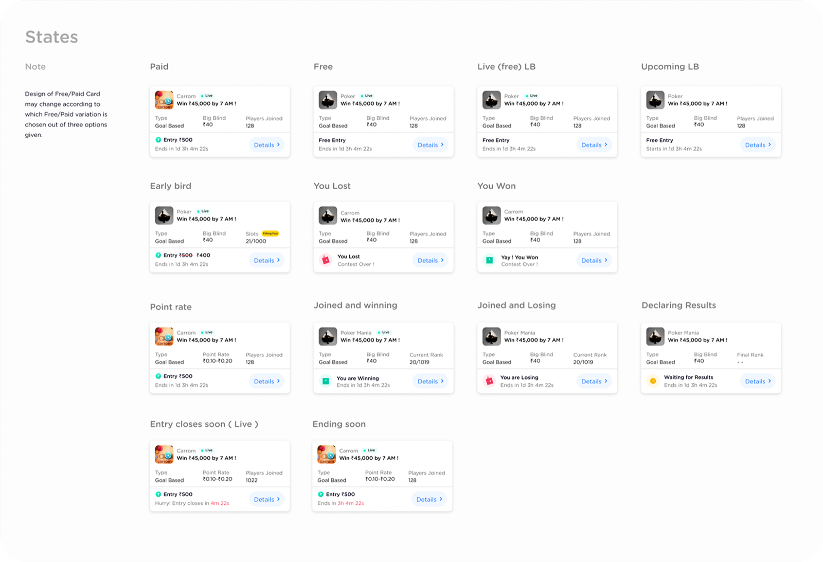Click 'Starts in 1d 3h 4m 22s' text
Viewport: 823px width, 562px height.
tap(674, 149)
